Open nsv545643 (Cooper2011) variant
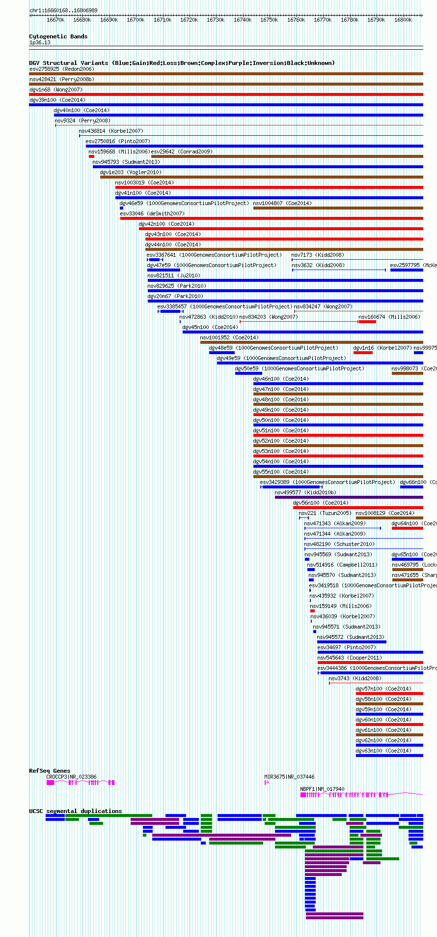 pos(350,658)
